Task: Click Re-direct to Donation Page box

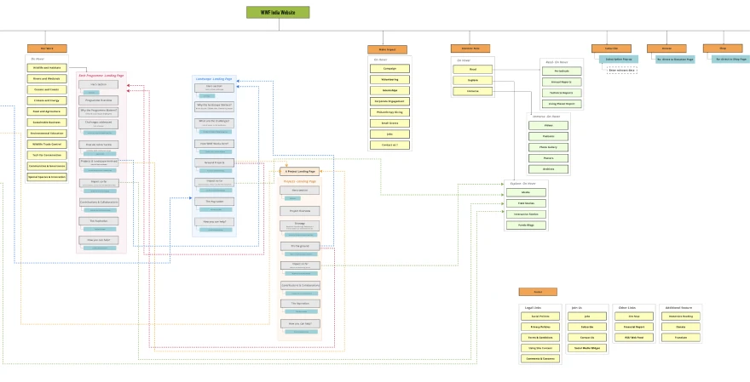Action: (x=675, y=60)
